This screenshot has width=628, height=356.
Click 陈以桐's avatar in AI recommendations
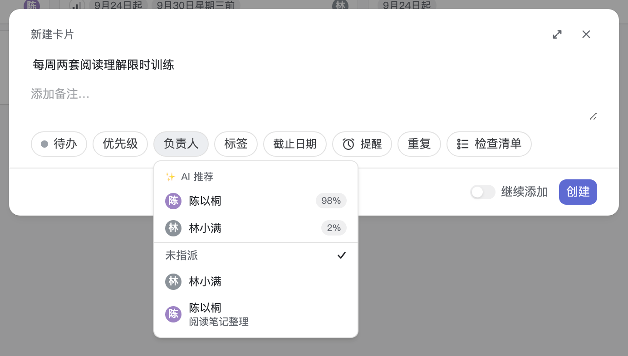173,201
